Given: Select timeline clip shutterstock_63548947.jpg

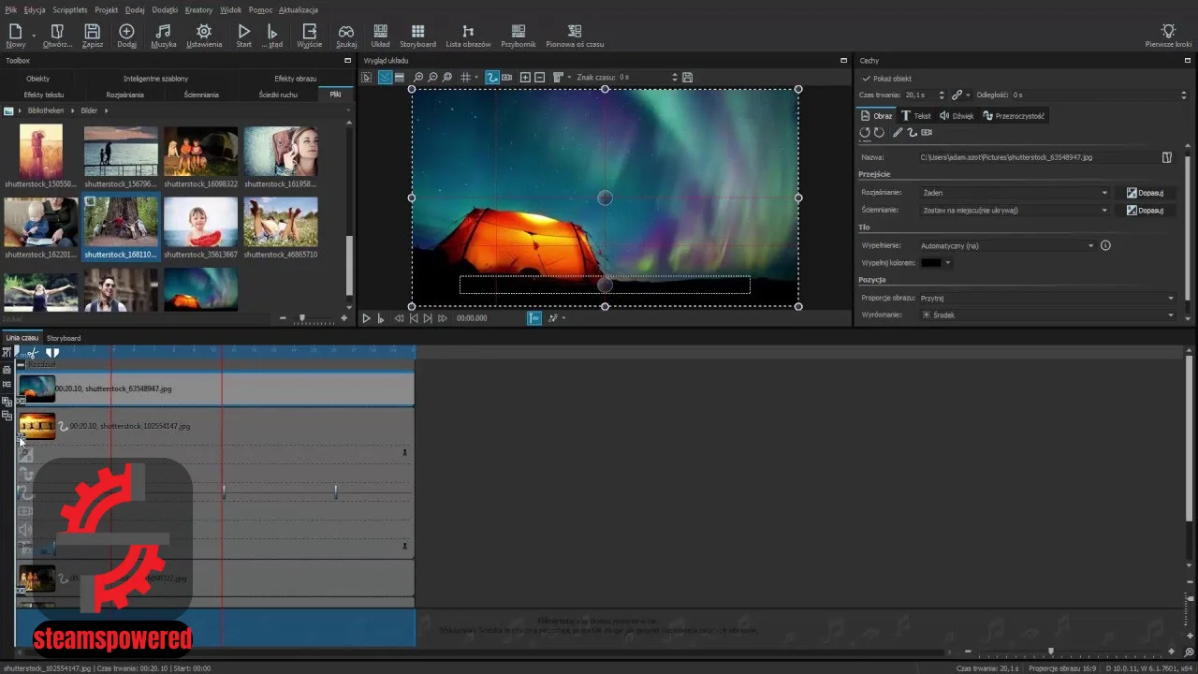Looking at the screenshot, I should (x=215, y=388).
